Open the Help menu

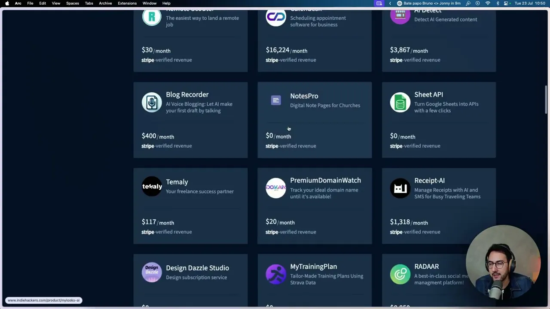click(166, 3)
